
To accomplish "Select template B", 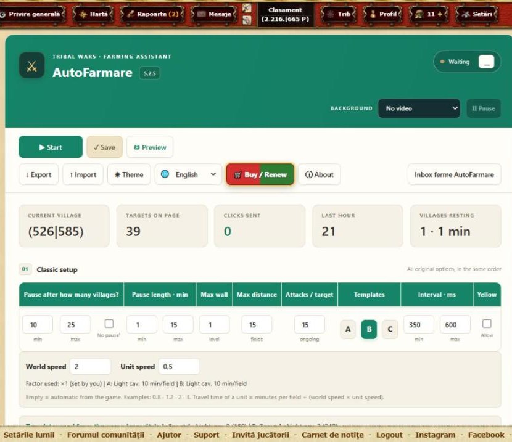I will (x=369, y=329).
